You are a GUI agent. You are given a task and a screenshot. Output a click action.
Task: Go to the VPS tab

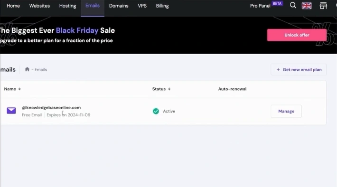[x=142, y=6]
